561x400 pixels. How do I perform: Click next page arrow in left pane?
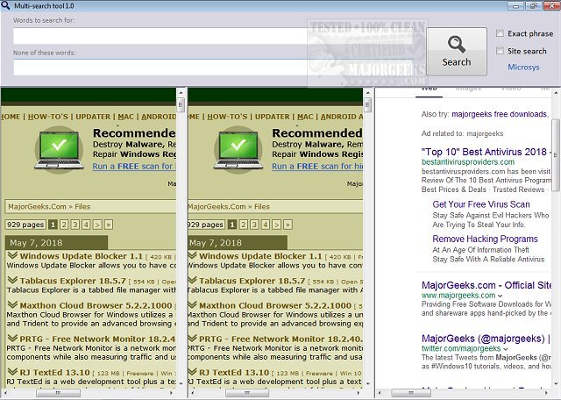(x=97, y=225)
